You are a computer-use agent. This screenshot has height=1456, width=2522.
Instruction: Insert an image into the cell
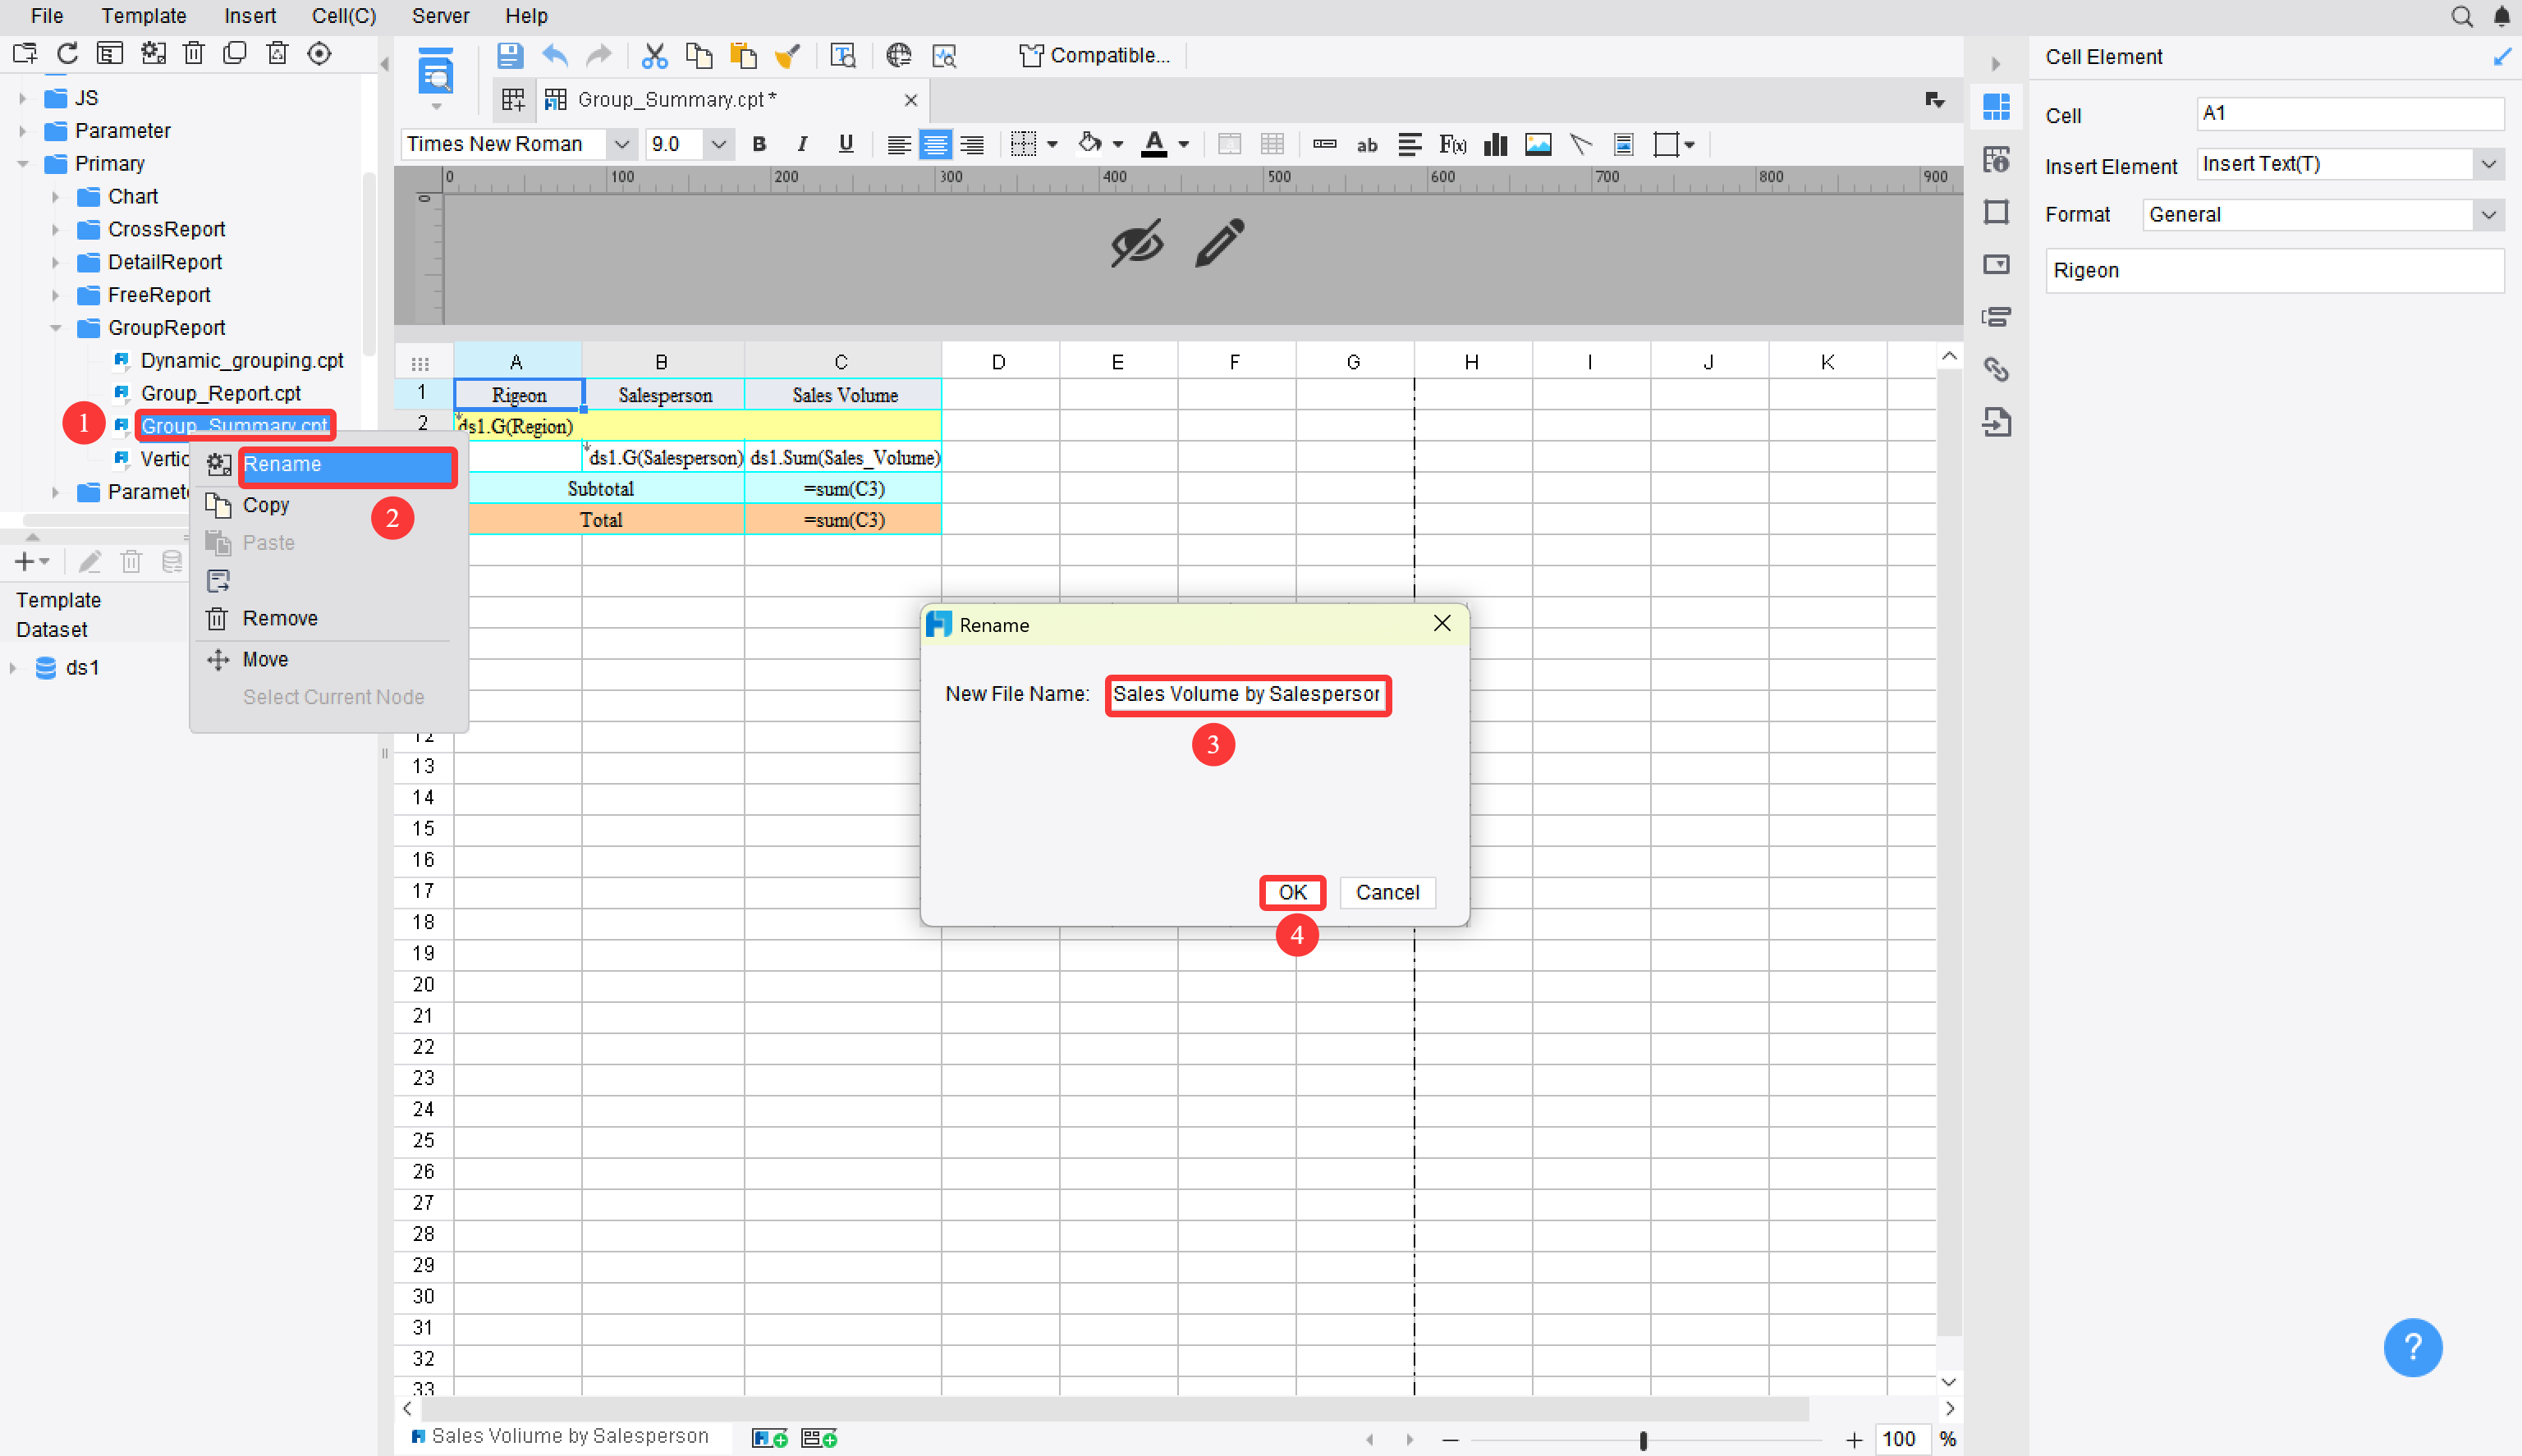[1537, 144]
